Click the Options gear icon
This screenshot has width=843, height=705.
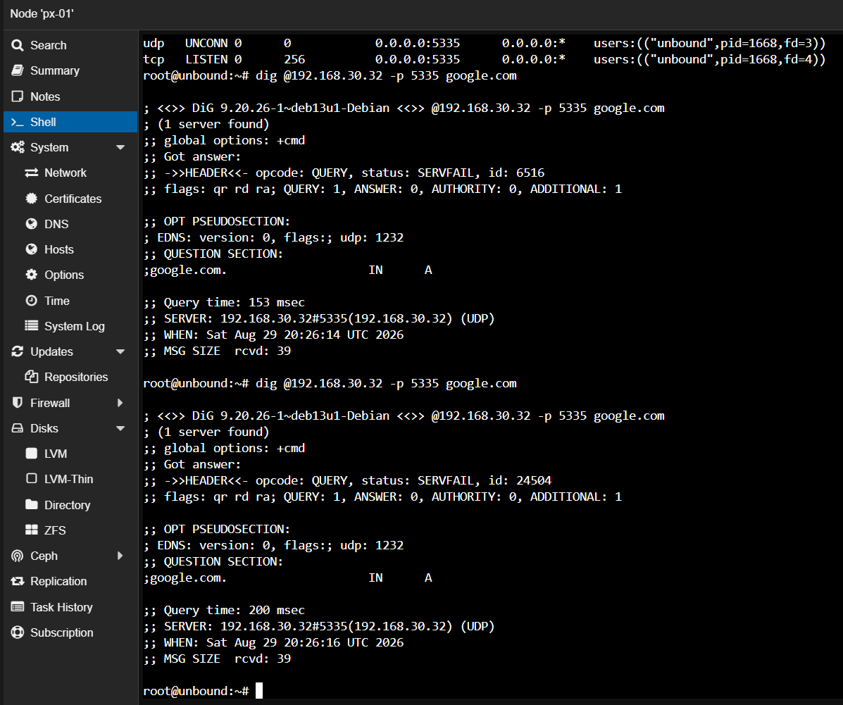pyautogui.click(x=32, y=275)
